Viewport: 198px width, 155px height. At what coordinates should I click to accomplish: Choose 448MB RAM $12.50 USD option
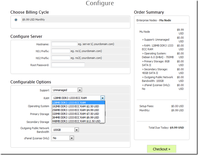pos(78,121)
